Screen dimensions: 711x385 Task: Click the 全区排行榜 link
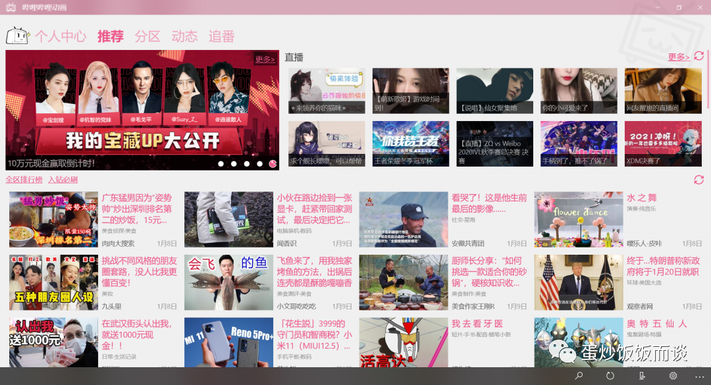tap(25, 178)
